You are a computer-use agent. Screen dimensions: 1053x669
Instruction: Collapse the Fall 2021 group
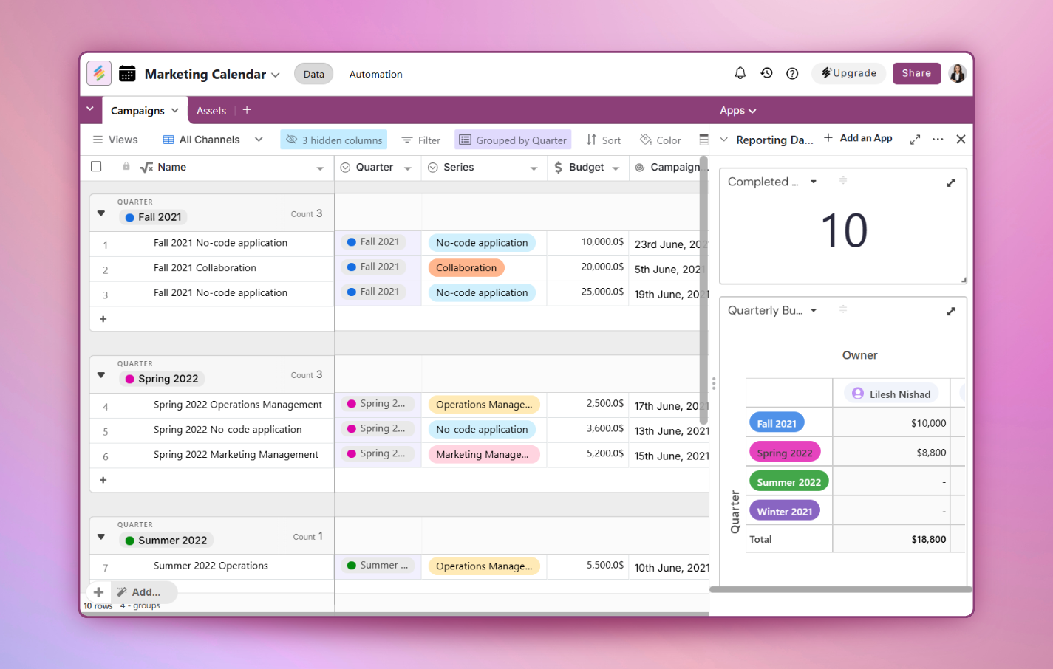point(101,214)
